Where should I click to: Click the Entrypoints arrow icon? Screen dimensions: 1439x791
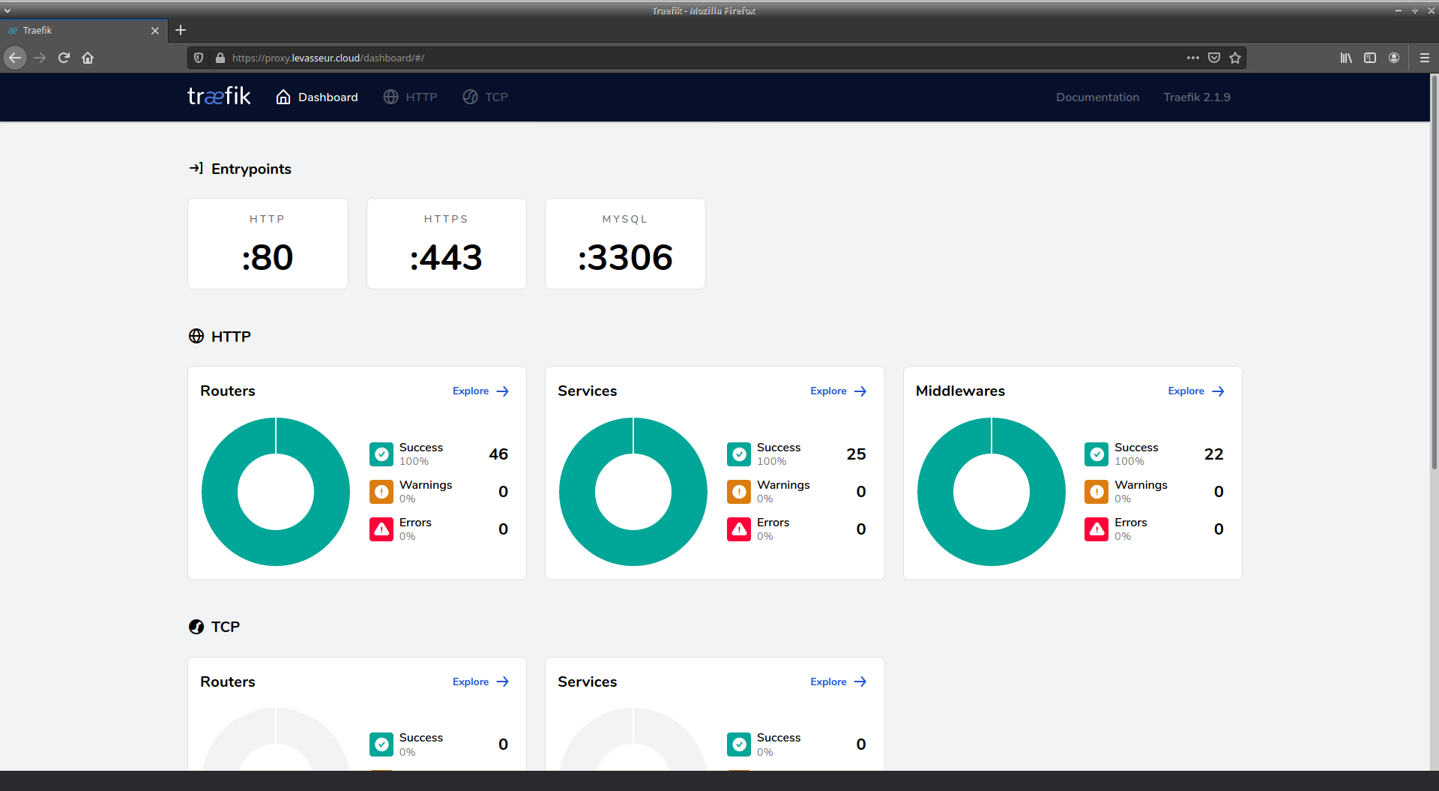click(x=196, y=169)
